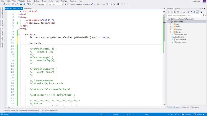Image resolution: width=207 pixels, height=116 pixels.
Task: Open the Analyze menu
Action: pyautogui.click(x=64, y=1)
